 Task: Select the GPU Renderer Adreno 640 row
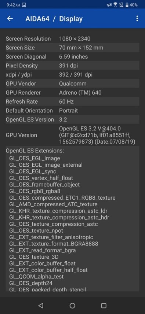pos(72,93)
